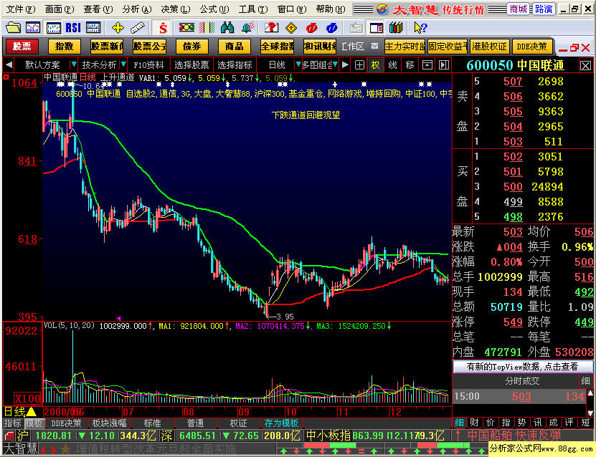Open the books library icon
The height and width of the screenshot is (457, 596).
(x=396, y=27)
